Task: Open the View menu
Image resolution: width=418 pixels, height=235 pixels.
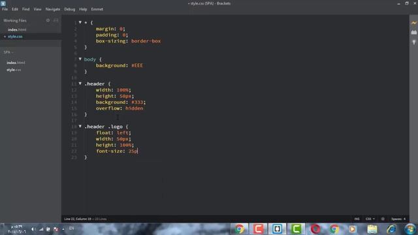Action: [x=37, y=9]
